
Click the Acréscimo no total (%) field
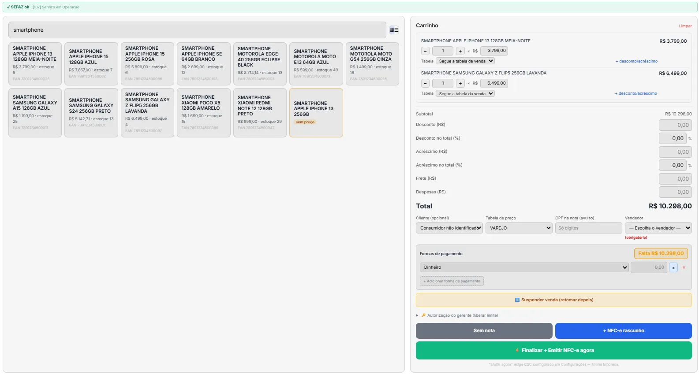pyautogui.click(x=673, y=165)
